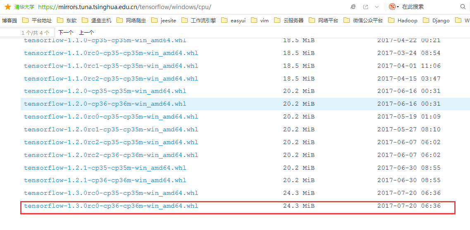This screenshot has width=470, height=230.
Task: Download tensorflow-1.2.1-cp36 wheel
Action: pos(105,180)
